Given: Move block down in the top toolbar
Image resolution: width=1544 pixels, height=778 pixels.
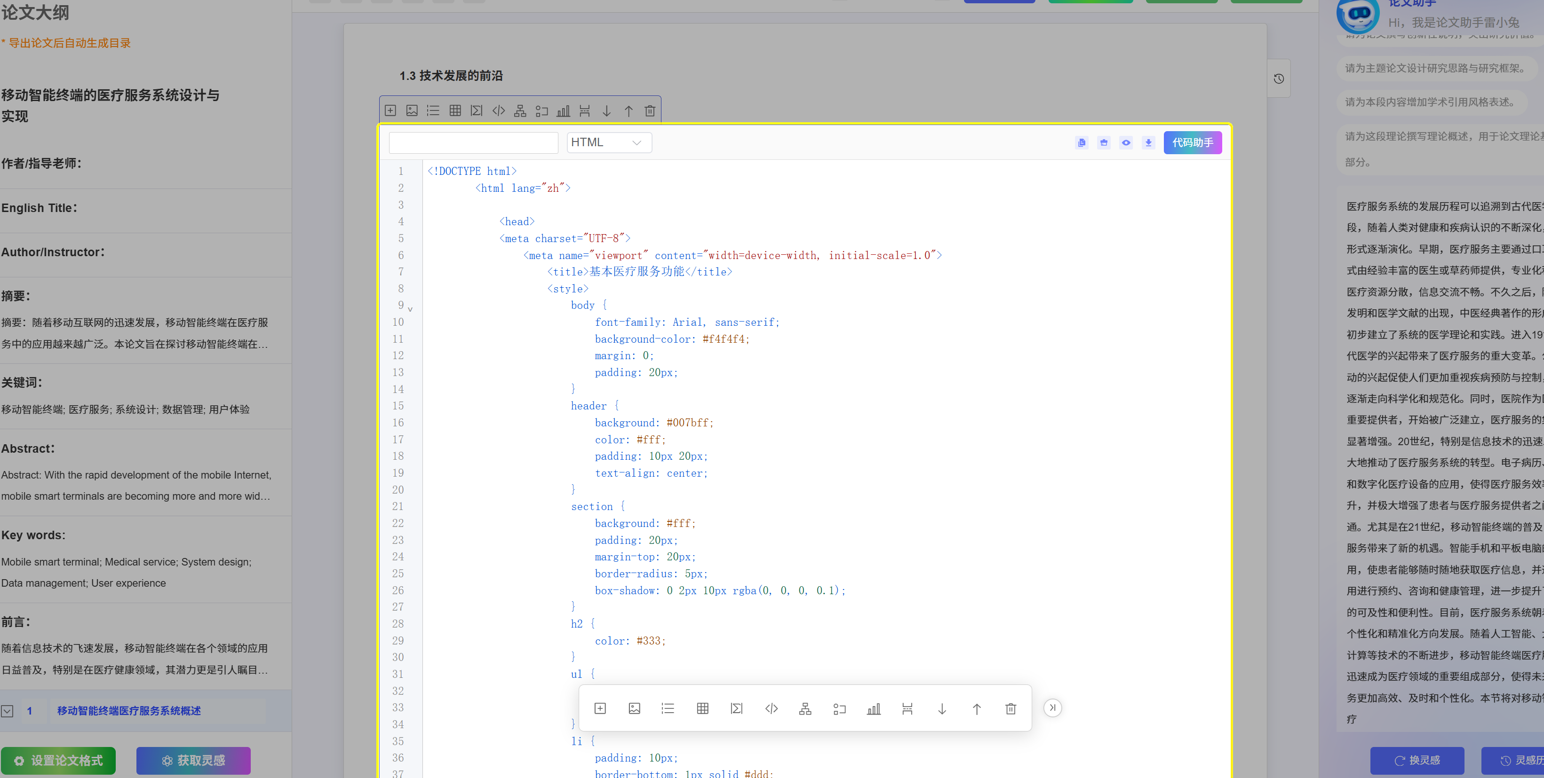Looking at the screenshot, I should 606,111.
